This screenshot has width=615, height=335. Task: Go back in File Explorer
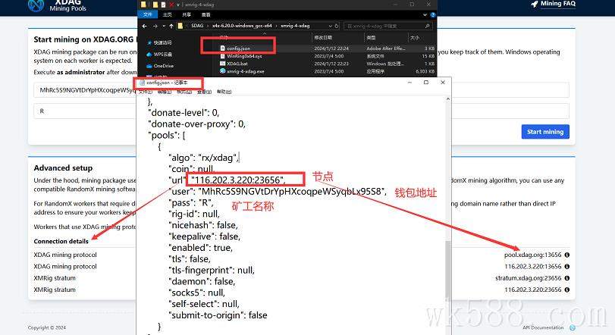tap(144, 26)
